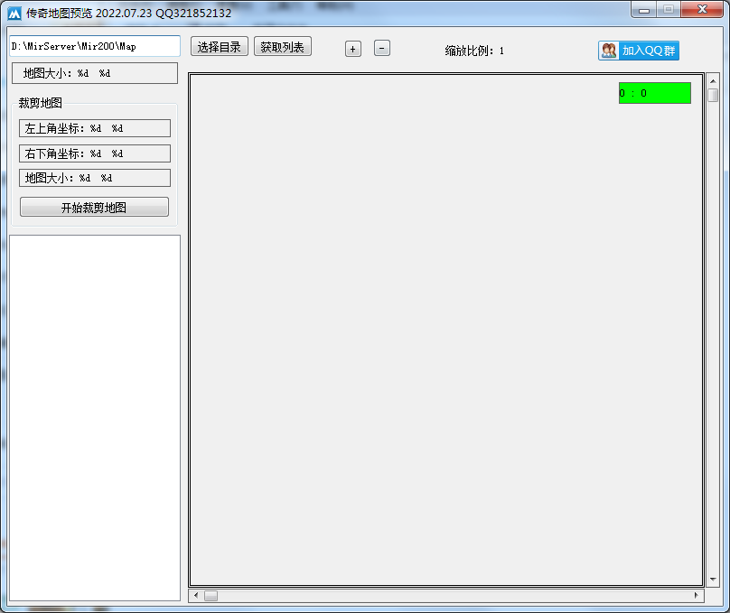Click the 获取列表 button

283,47
